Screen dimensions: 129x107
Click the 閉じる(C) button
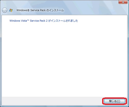click(x=115, y=101)
